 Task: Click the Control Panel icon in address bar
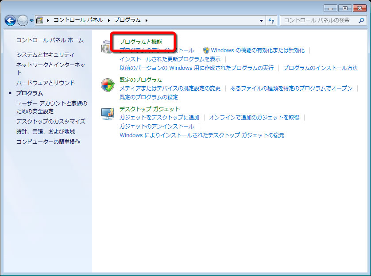click(39, 20)
